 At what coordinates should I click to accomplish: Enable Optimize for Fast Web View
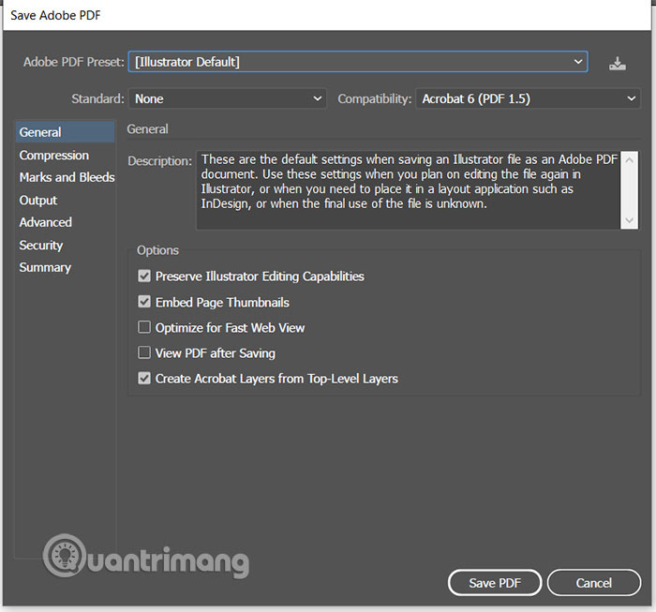[144, 327]
